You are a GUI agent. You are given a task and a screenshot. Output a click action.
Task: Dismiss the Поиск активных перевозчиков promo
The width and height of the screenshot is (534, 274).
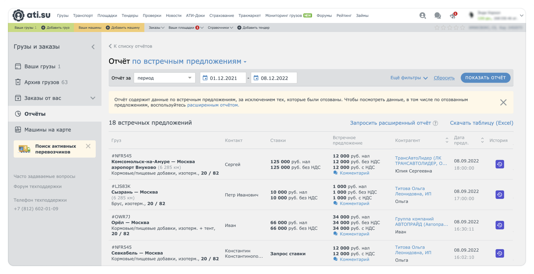(88, 146)
